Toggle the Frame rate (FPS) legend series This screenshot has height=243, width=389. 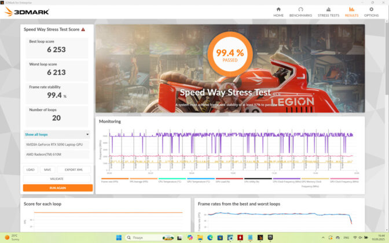coord(115,181)
